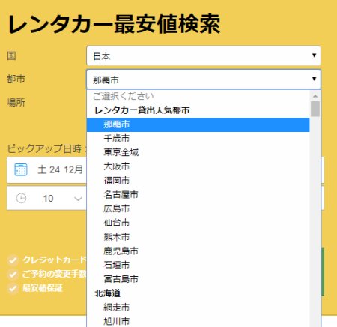This screenshot has width=337, height=327.
Task: Click the 都市 label
Action: (x=16, y=79)
